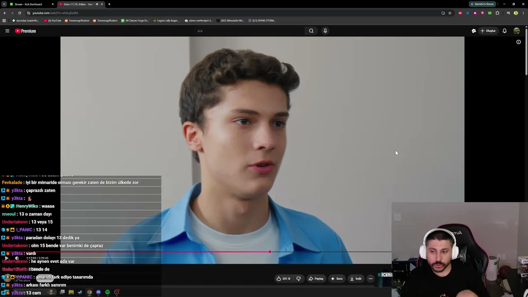Viewport: 528px width, 297px height.
Task: Download the video with İndir
Action: pos(356,279)
